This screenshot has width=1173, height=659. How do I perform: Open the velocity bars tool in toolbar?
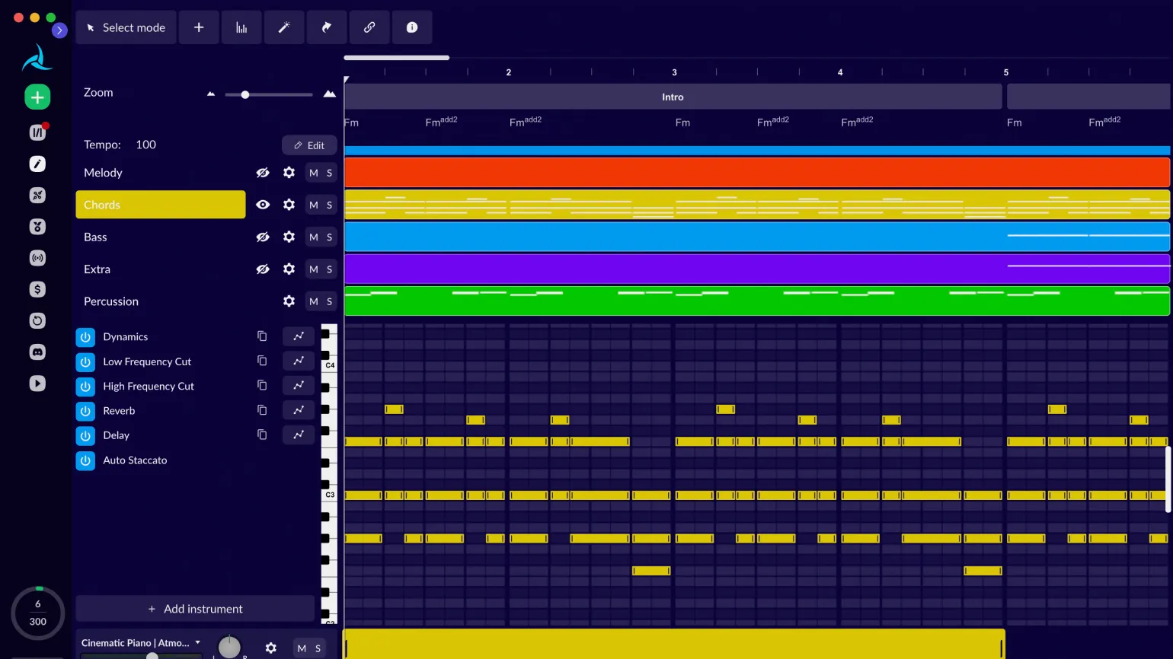click(241, 27)
